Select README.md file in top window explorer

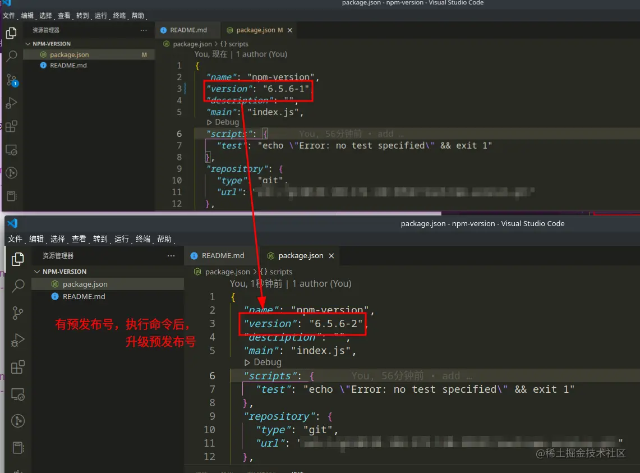[x=89, y=65]
